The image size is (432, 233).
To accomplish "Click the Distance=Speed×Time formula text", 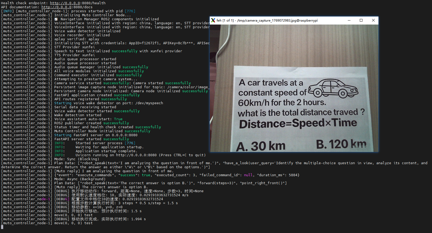I will pyautogui.click(x=298, y=123).
